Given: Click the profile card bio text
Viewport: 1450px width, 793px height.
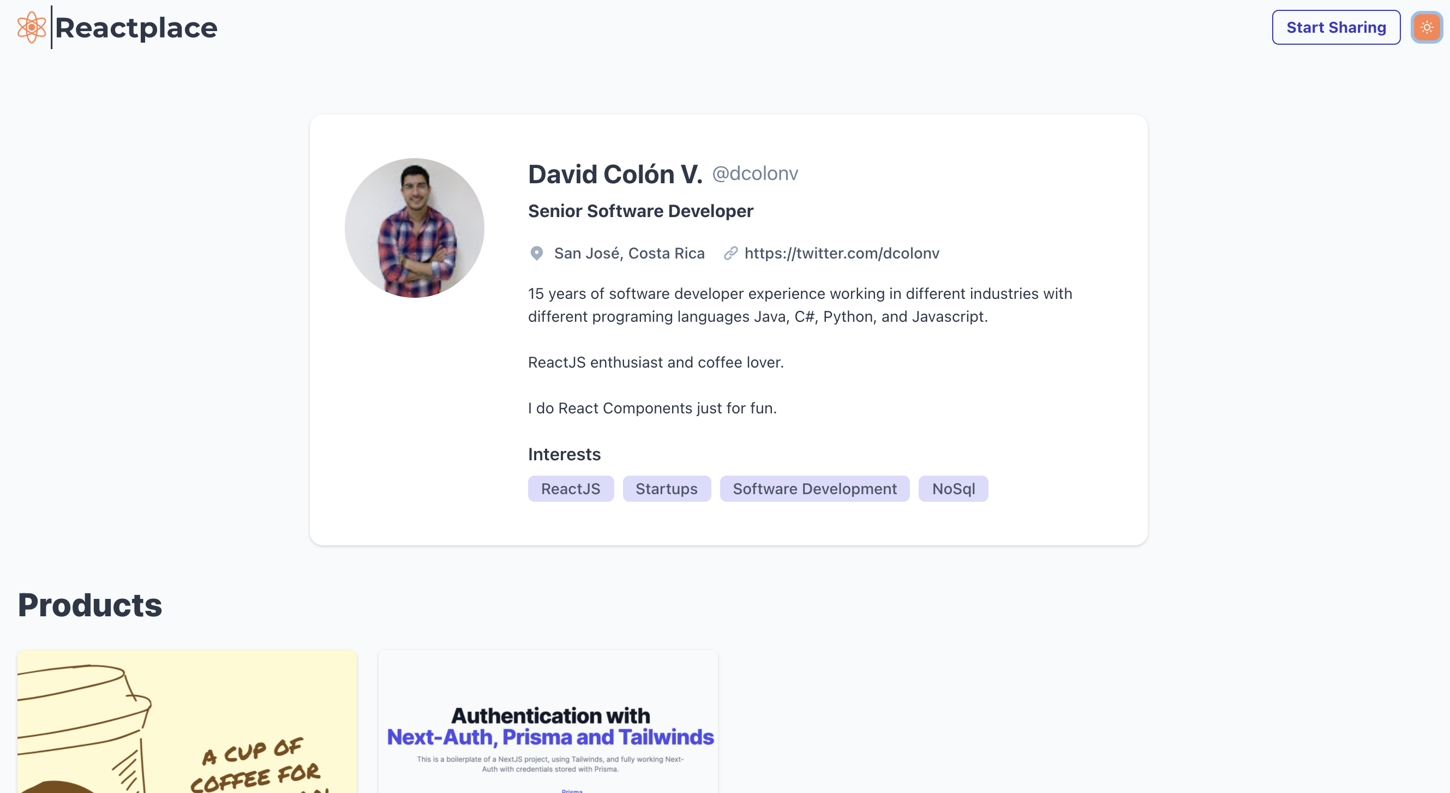Looking at the screenshot, I should pos(799,304).
